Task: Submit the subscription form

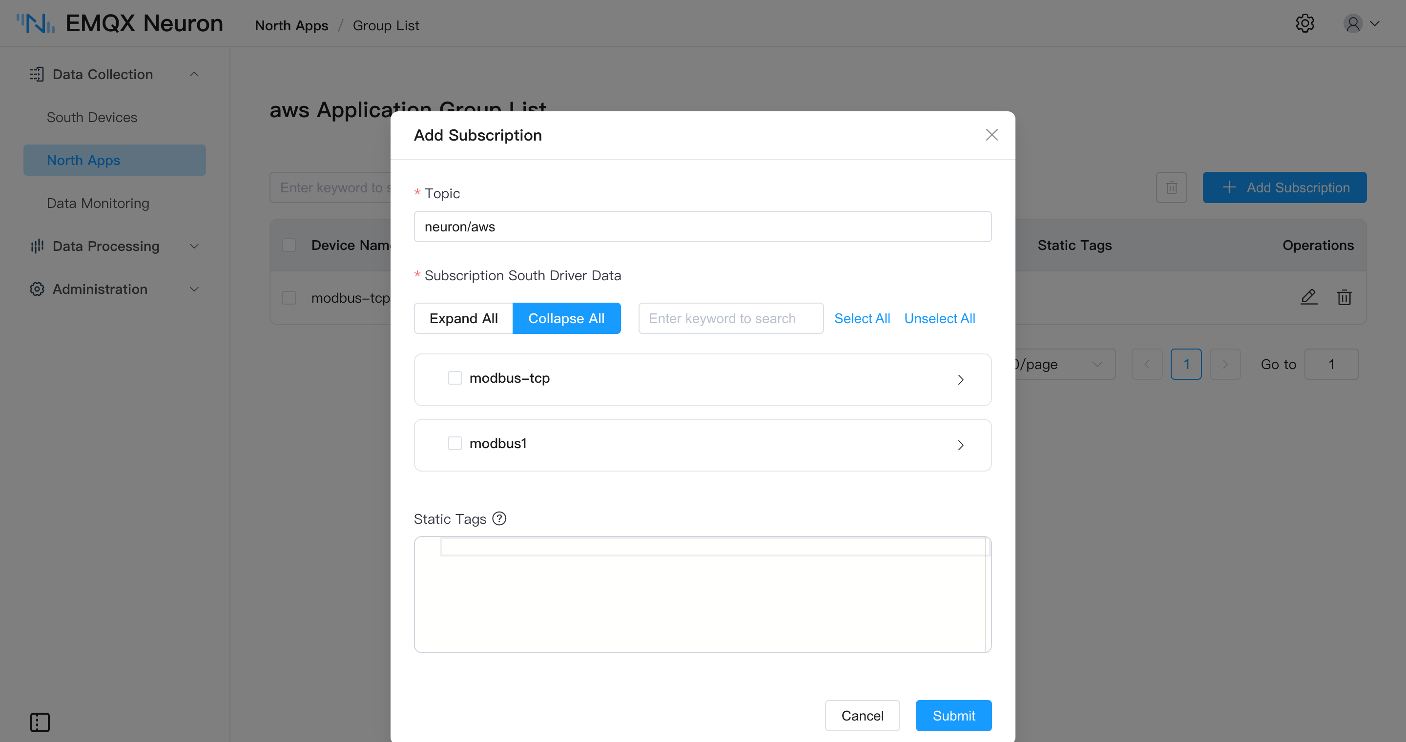Action: click(953, 715)
